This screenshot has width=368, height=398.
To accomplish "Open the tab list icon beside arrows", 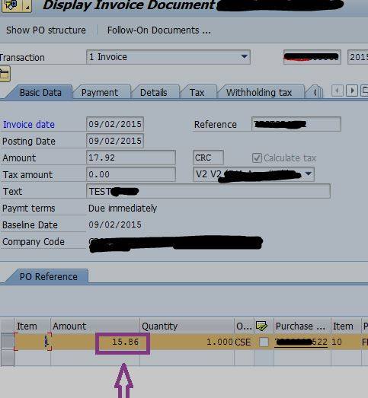I will (365, 91).
